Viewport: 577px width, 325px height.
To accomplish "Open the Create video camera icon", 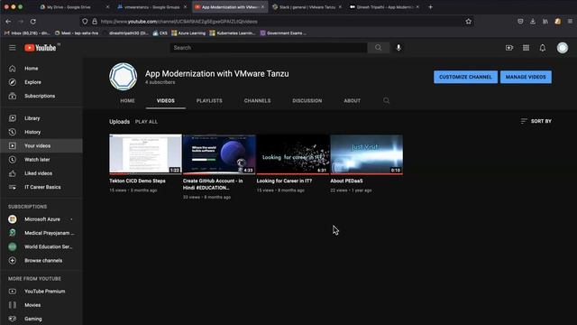I will coord(509,48).
